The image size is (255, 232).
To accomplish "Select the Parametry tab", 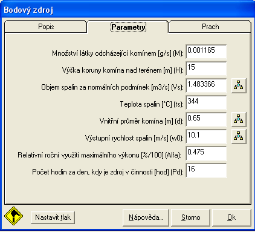I will click(128, 27).
